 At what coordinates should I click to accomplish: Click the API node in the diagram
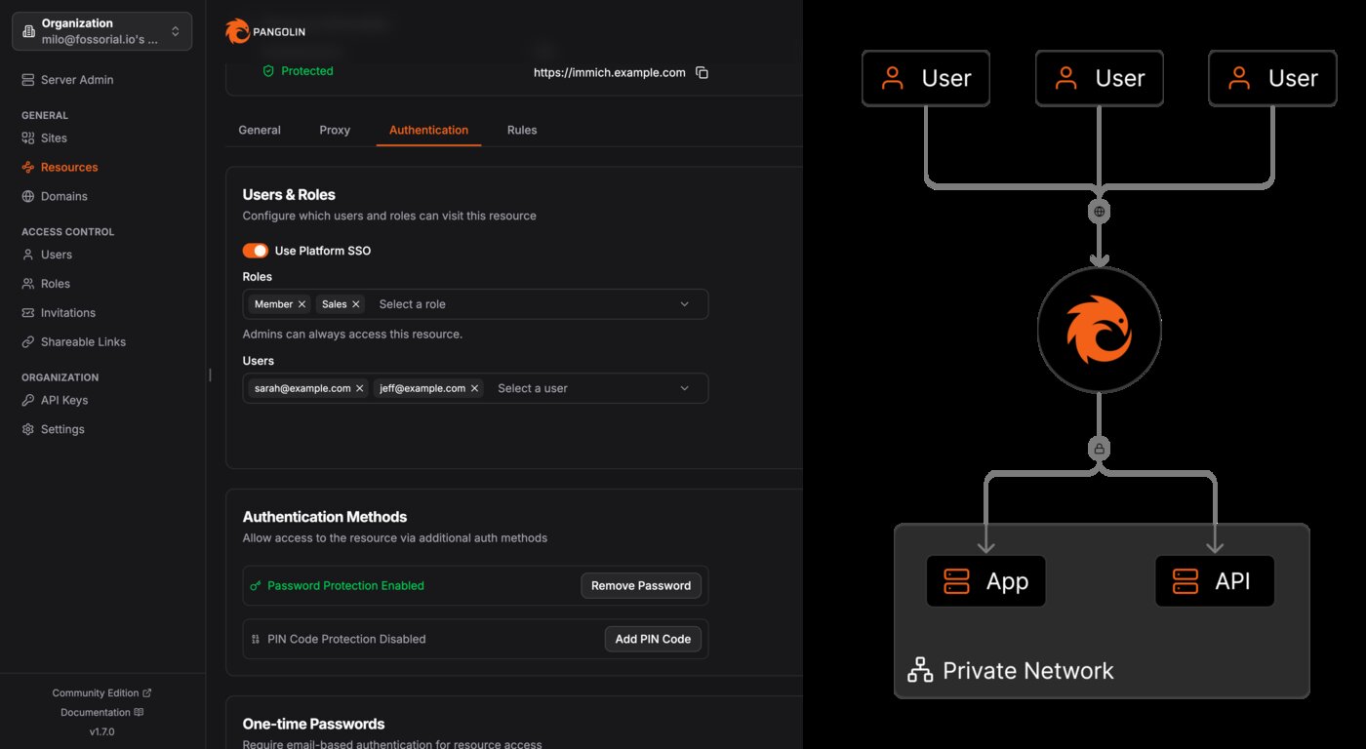tap(1215, 581)
